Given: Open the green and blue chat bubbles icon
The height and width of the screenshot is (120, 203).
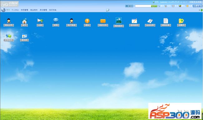Looking at the screenshot, I should coord(9,36).
